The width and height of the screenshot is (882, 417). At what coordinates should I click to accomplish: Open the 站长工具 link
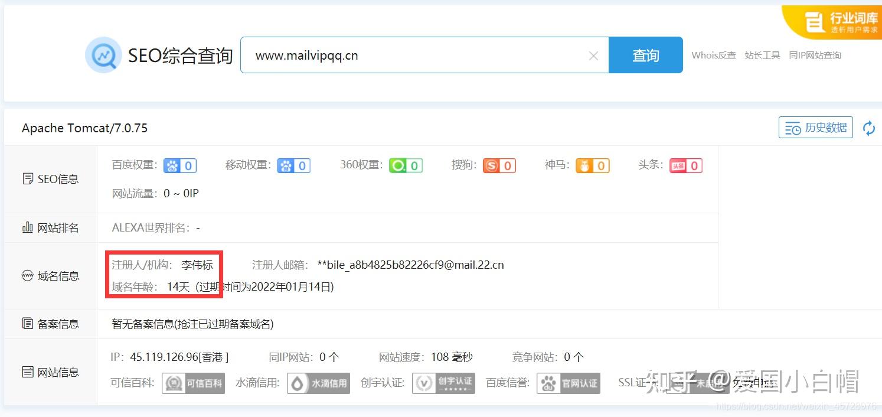pyautogui.click(x=763, y=55)
